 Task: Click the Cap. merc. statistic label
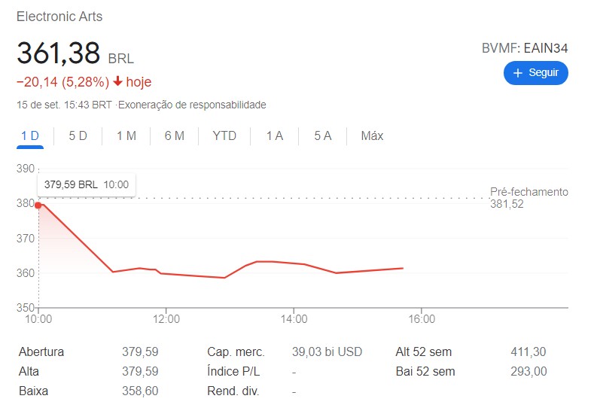236,352
